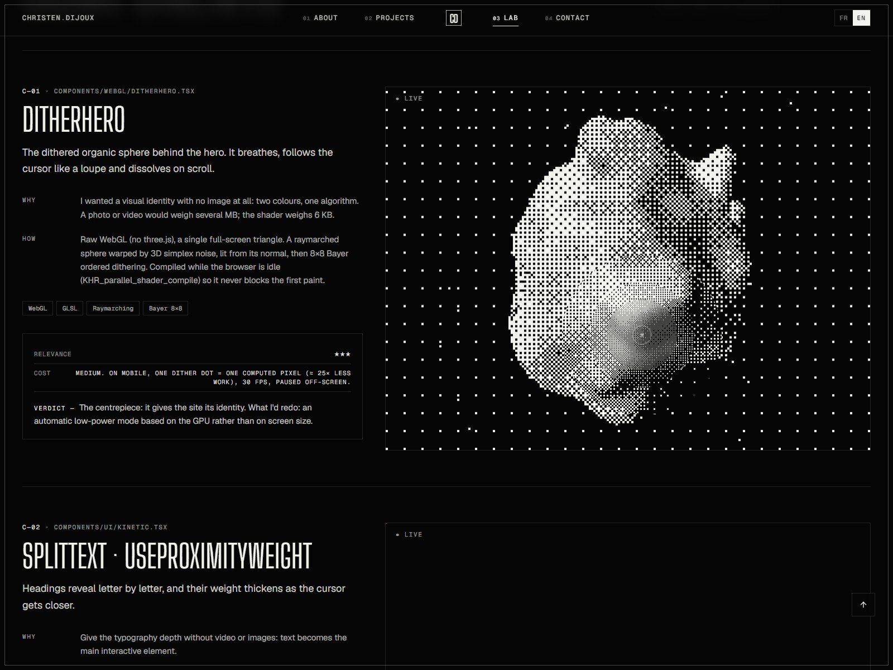Go to the Projects section
Viewport: 893px width, 670px height.
pyautogui.click(x=390, y=18)
